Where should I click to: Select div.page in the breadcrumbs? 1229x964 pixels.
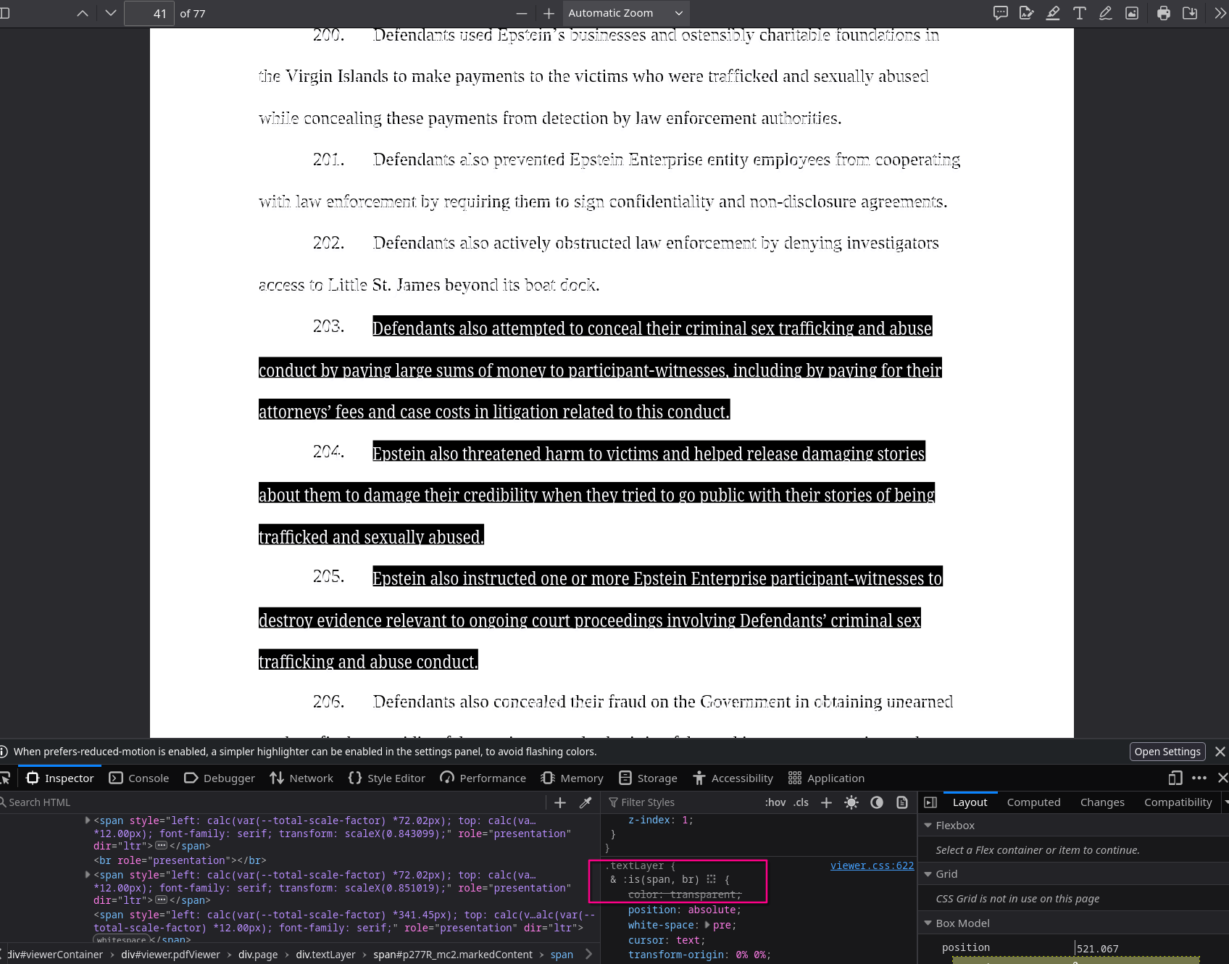coord(258,955)
